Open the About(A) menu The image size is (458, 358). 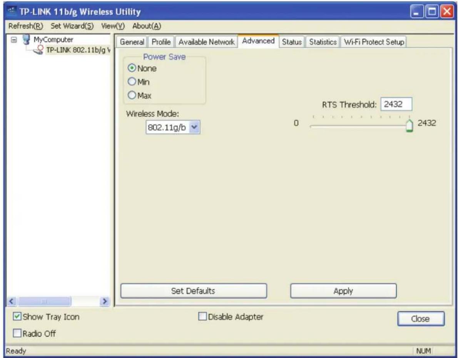click(147, 26)
